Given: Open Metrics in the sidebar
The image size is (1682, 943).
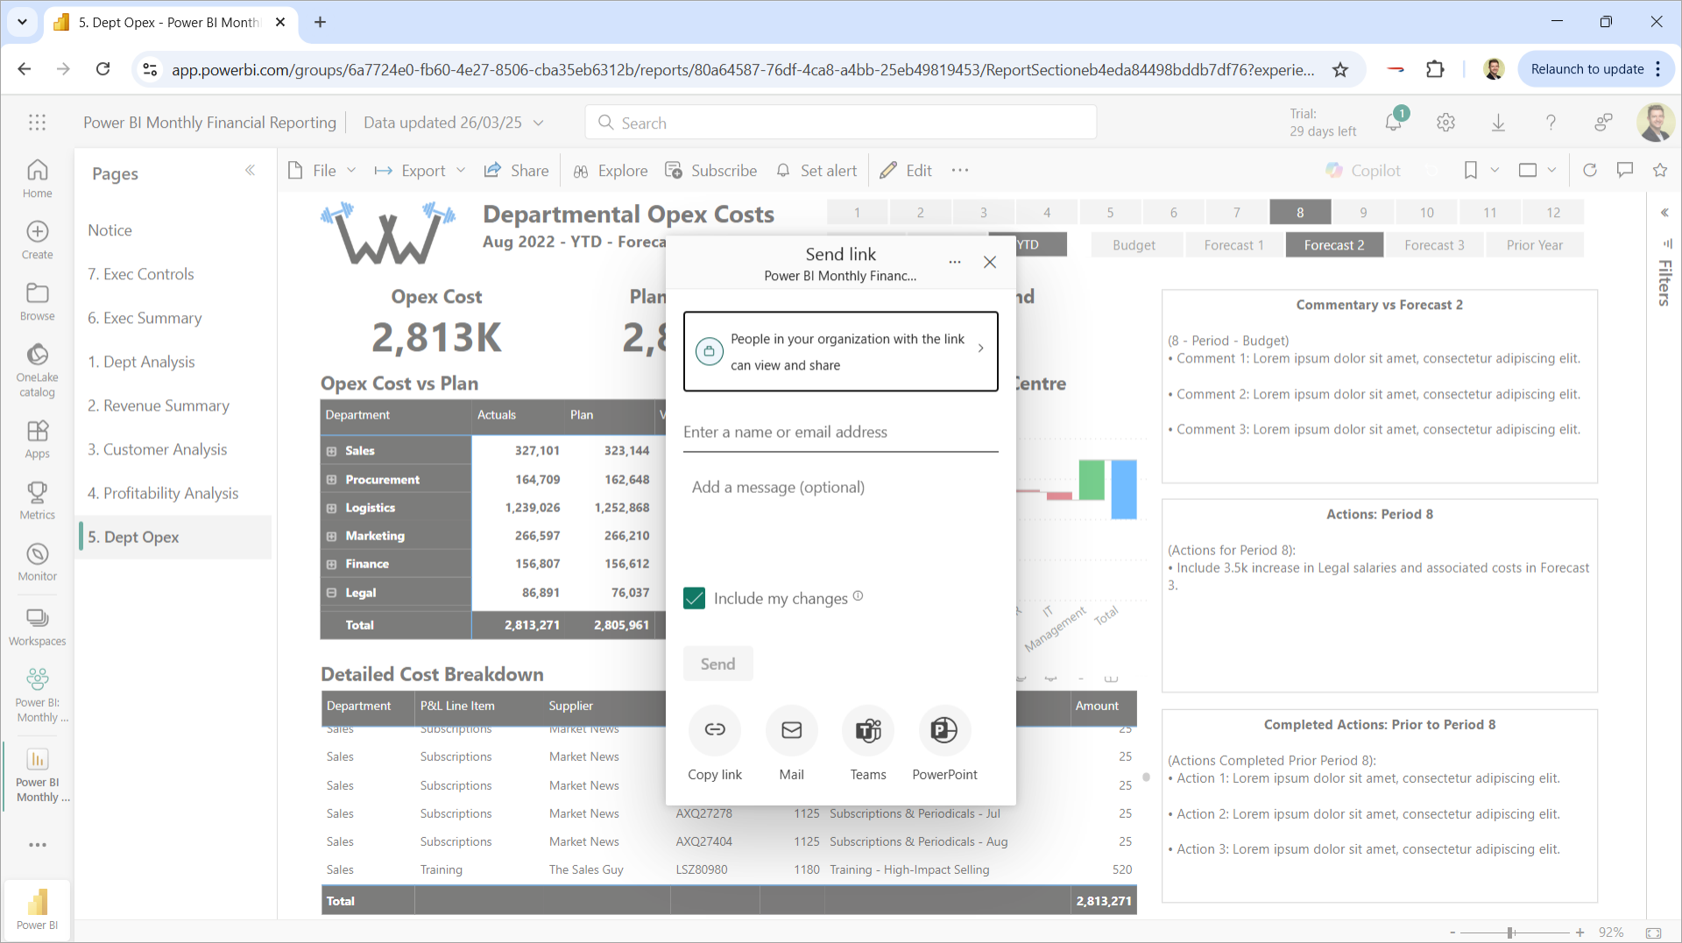Looking at the screenshot, I should (37, 500).
